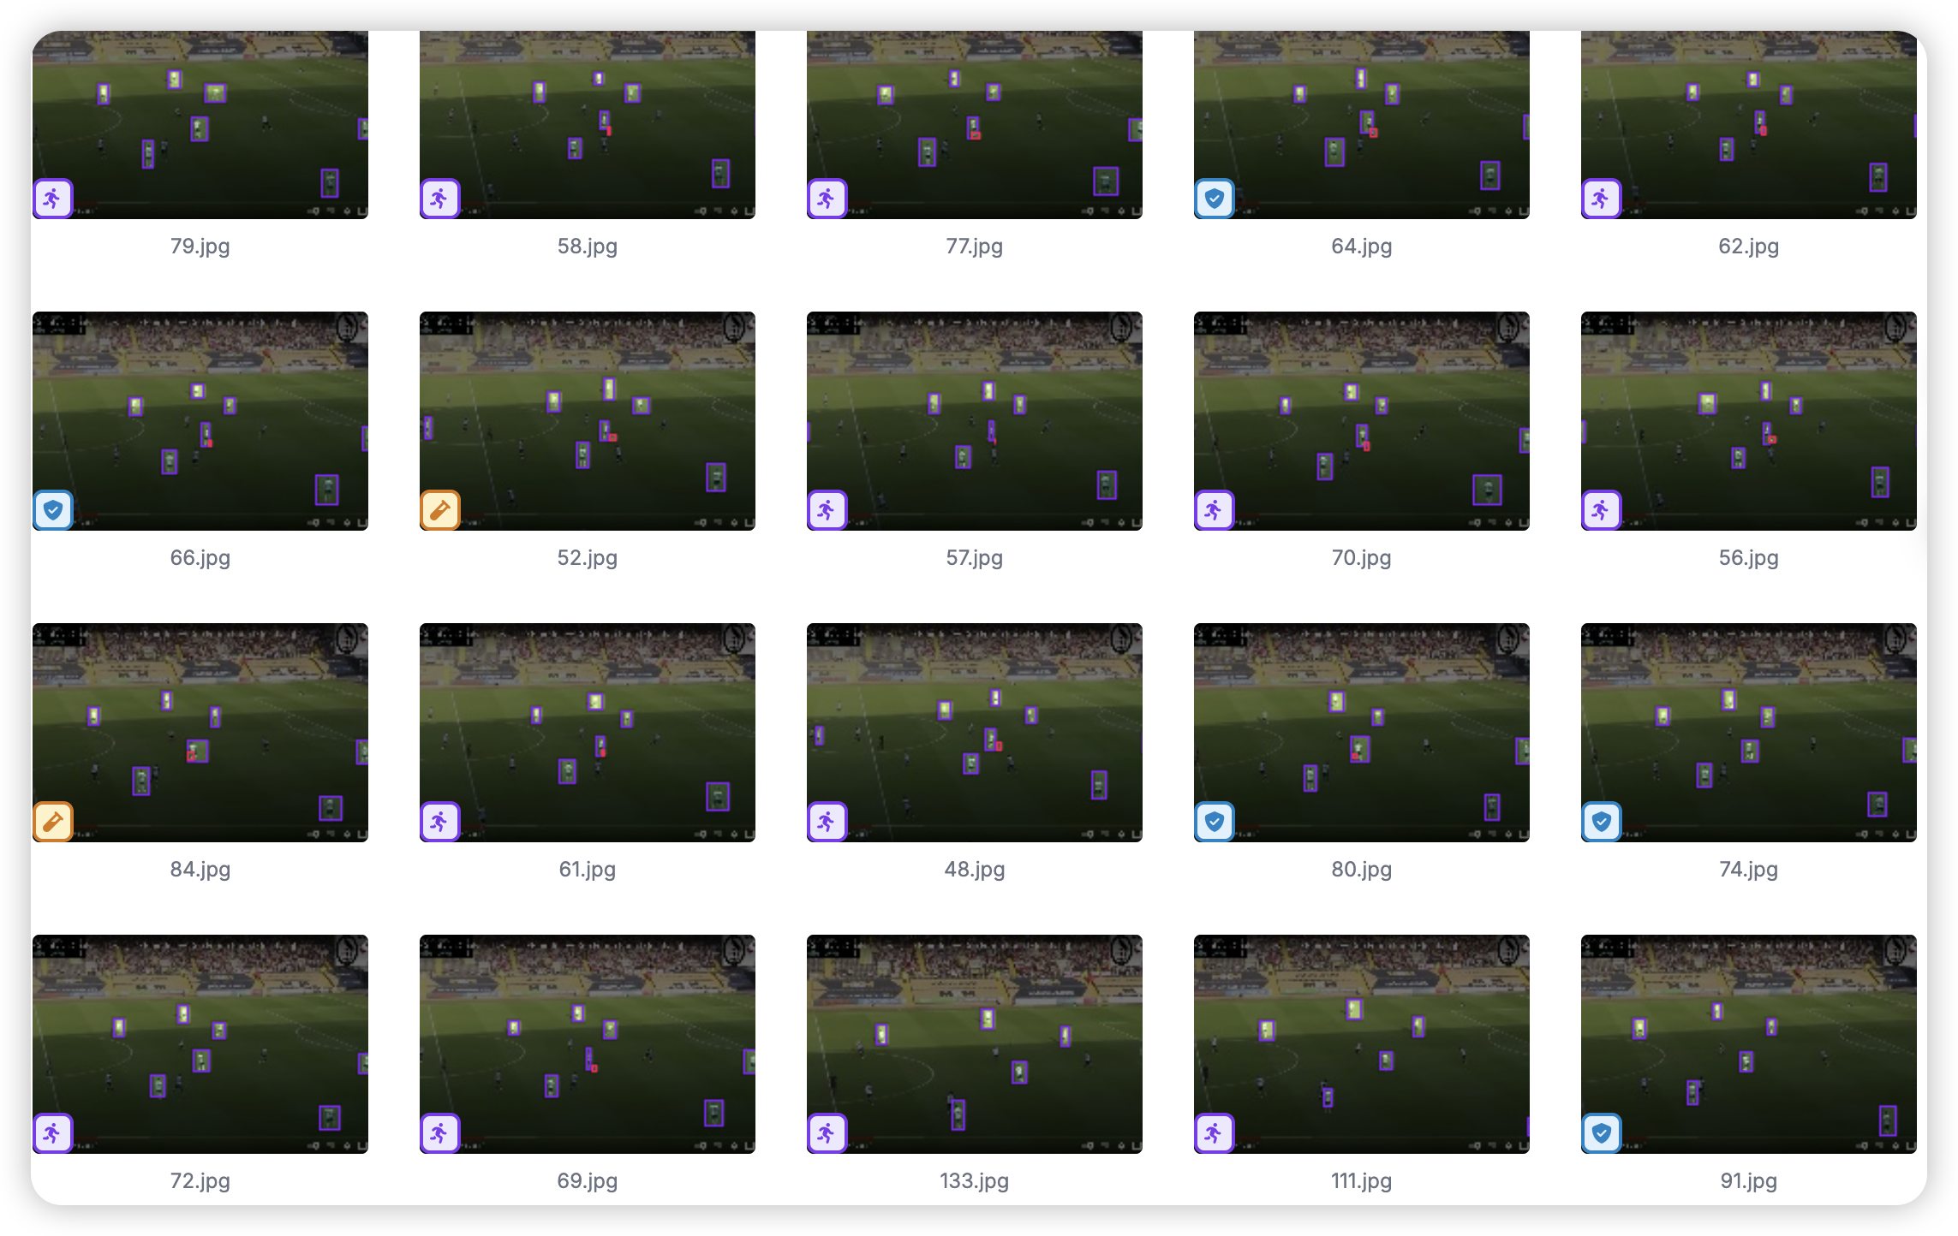
Task: Click the running-figure icon on 58.jpg
Action: tap(440, 199)
